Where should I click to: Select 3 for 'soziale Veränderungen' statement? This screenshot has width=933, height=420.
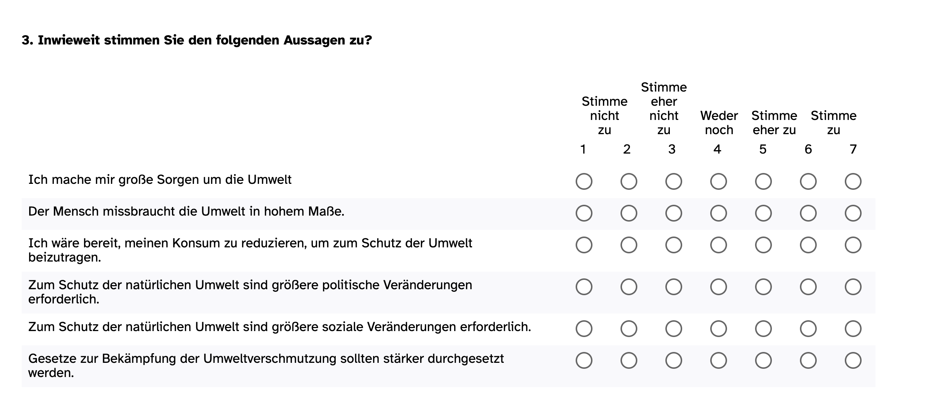click(674, 329)
